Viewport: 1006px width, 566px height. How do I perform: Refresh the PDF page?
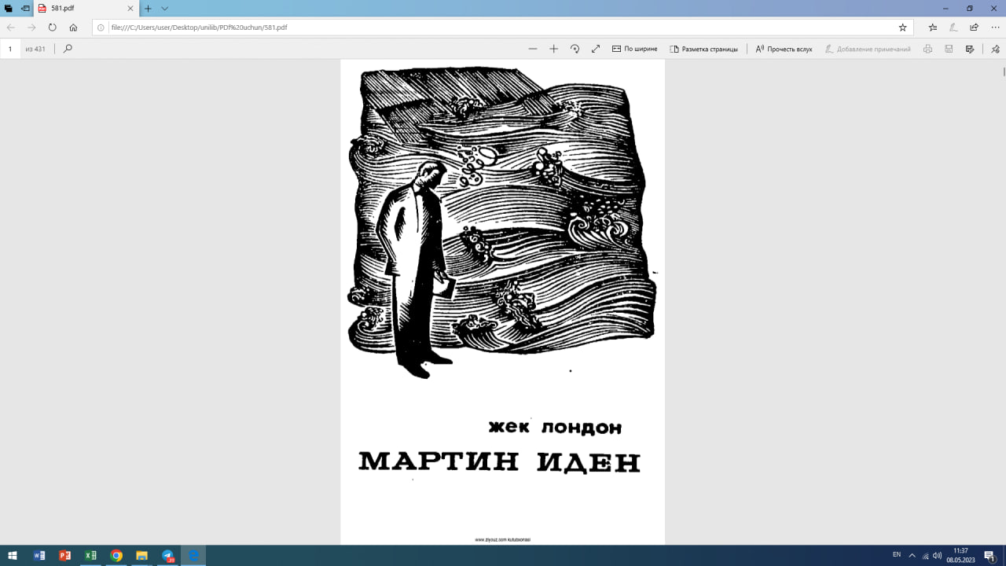coord(53,27)
